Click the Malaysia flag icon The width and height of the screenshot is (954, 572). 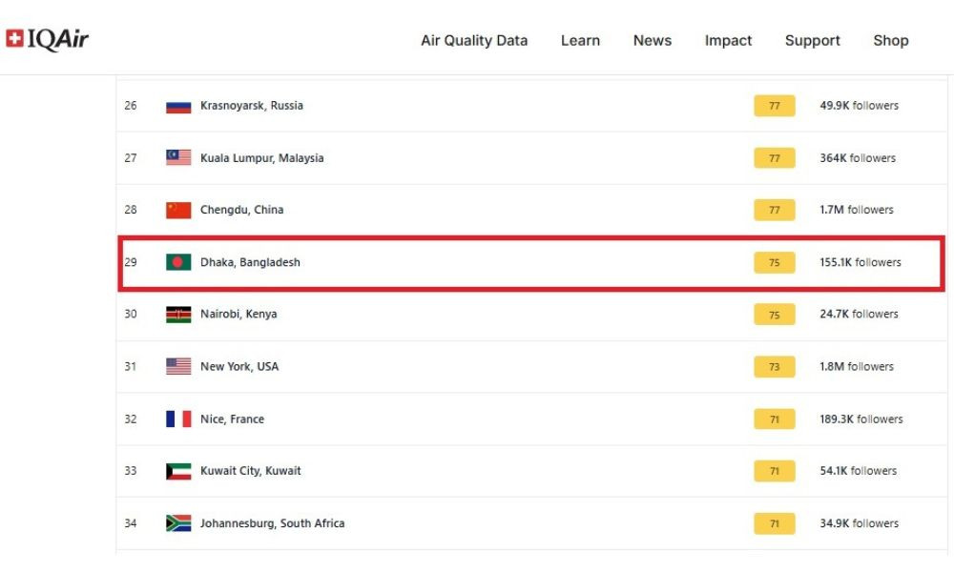pyautogui.click(x=178, y=158)
